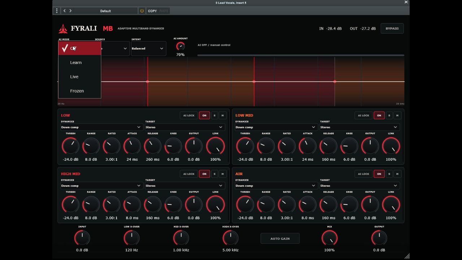Mute the High Mid band

tap(222, 174)
